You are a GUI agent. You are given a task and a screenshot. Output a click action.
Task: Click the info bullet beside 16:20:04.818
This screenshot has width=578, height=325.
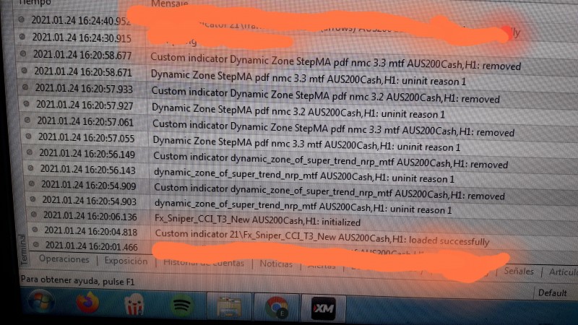[x=35, y=230]
